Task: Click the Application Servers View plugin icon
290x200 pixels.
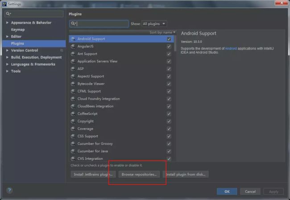Action: click(x=73, y=61)
